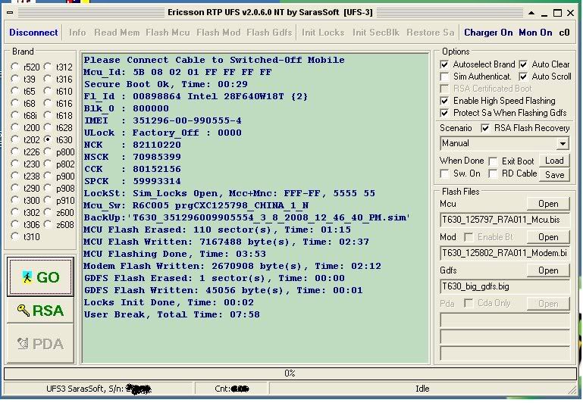Click the Mcu file path field
583x403 pixels.
[x=505, y=220]
